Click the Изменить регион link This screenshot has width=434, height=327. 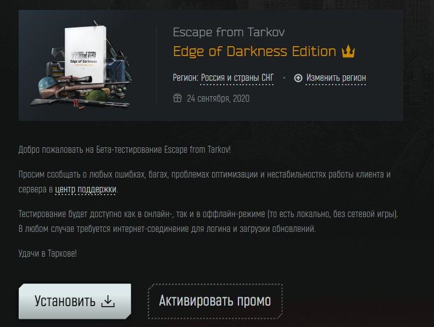click(336, 78)
